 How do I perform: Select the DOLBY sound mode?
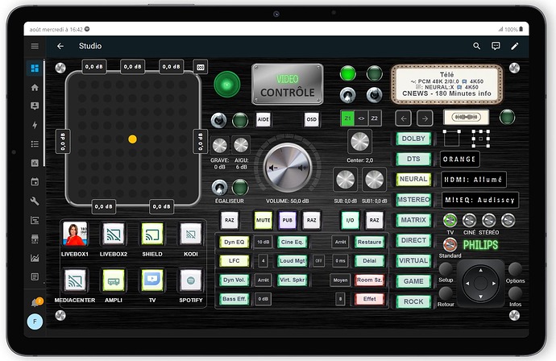(x=413, y=139)
